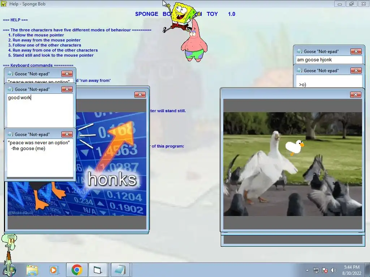370x277 pixels.
Task: Open File Explorer from the taskbar
Action: pos(32,270)
